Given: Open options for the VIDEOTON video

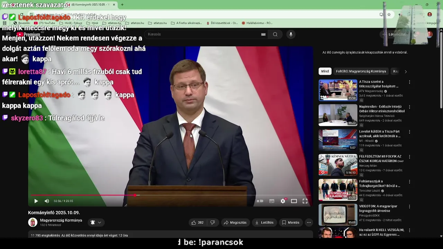Looking at the screenshot, I should (409, 207).
